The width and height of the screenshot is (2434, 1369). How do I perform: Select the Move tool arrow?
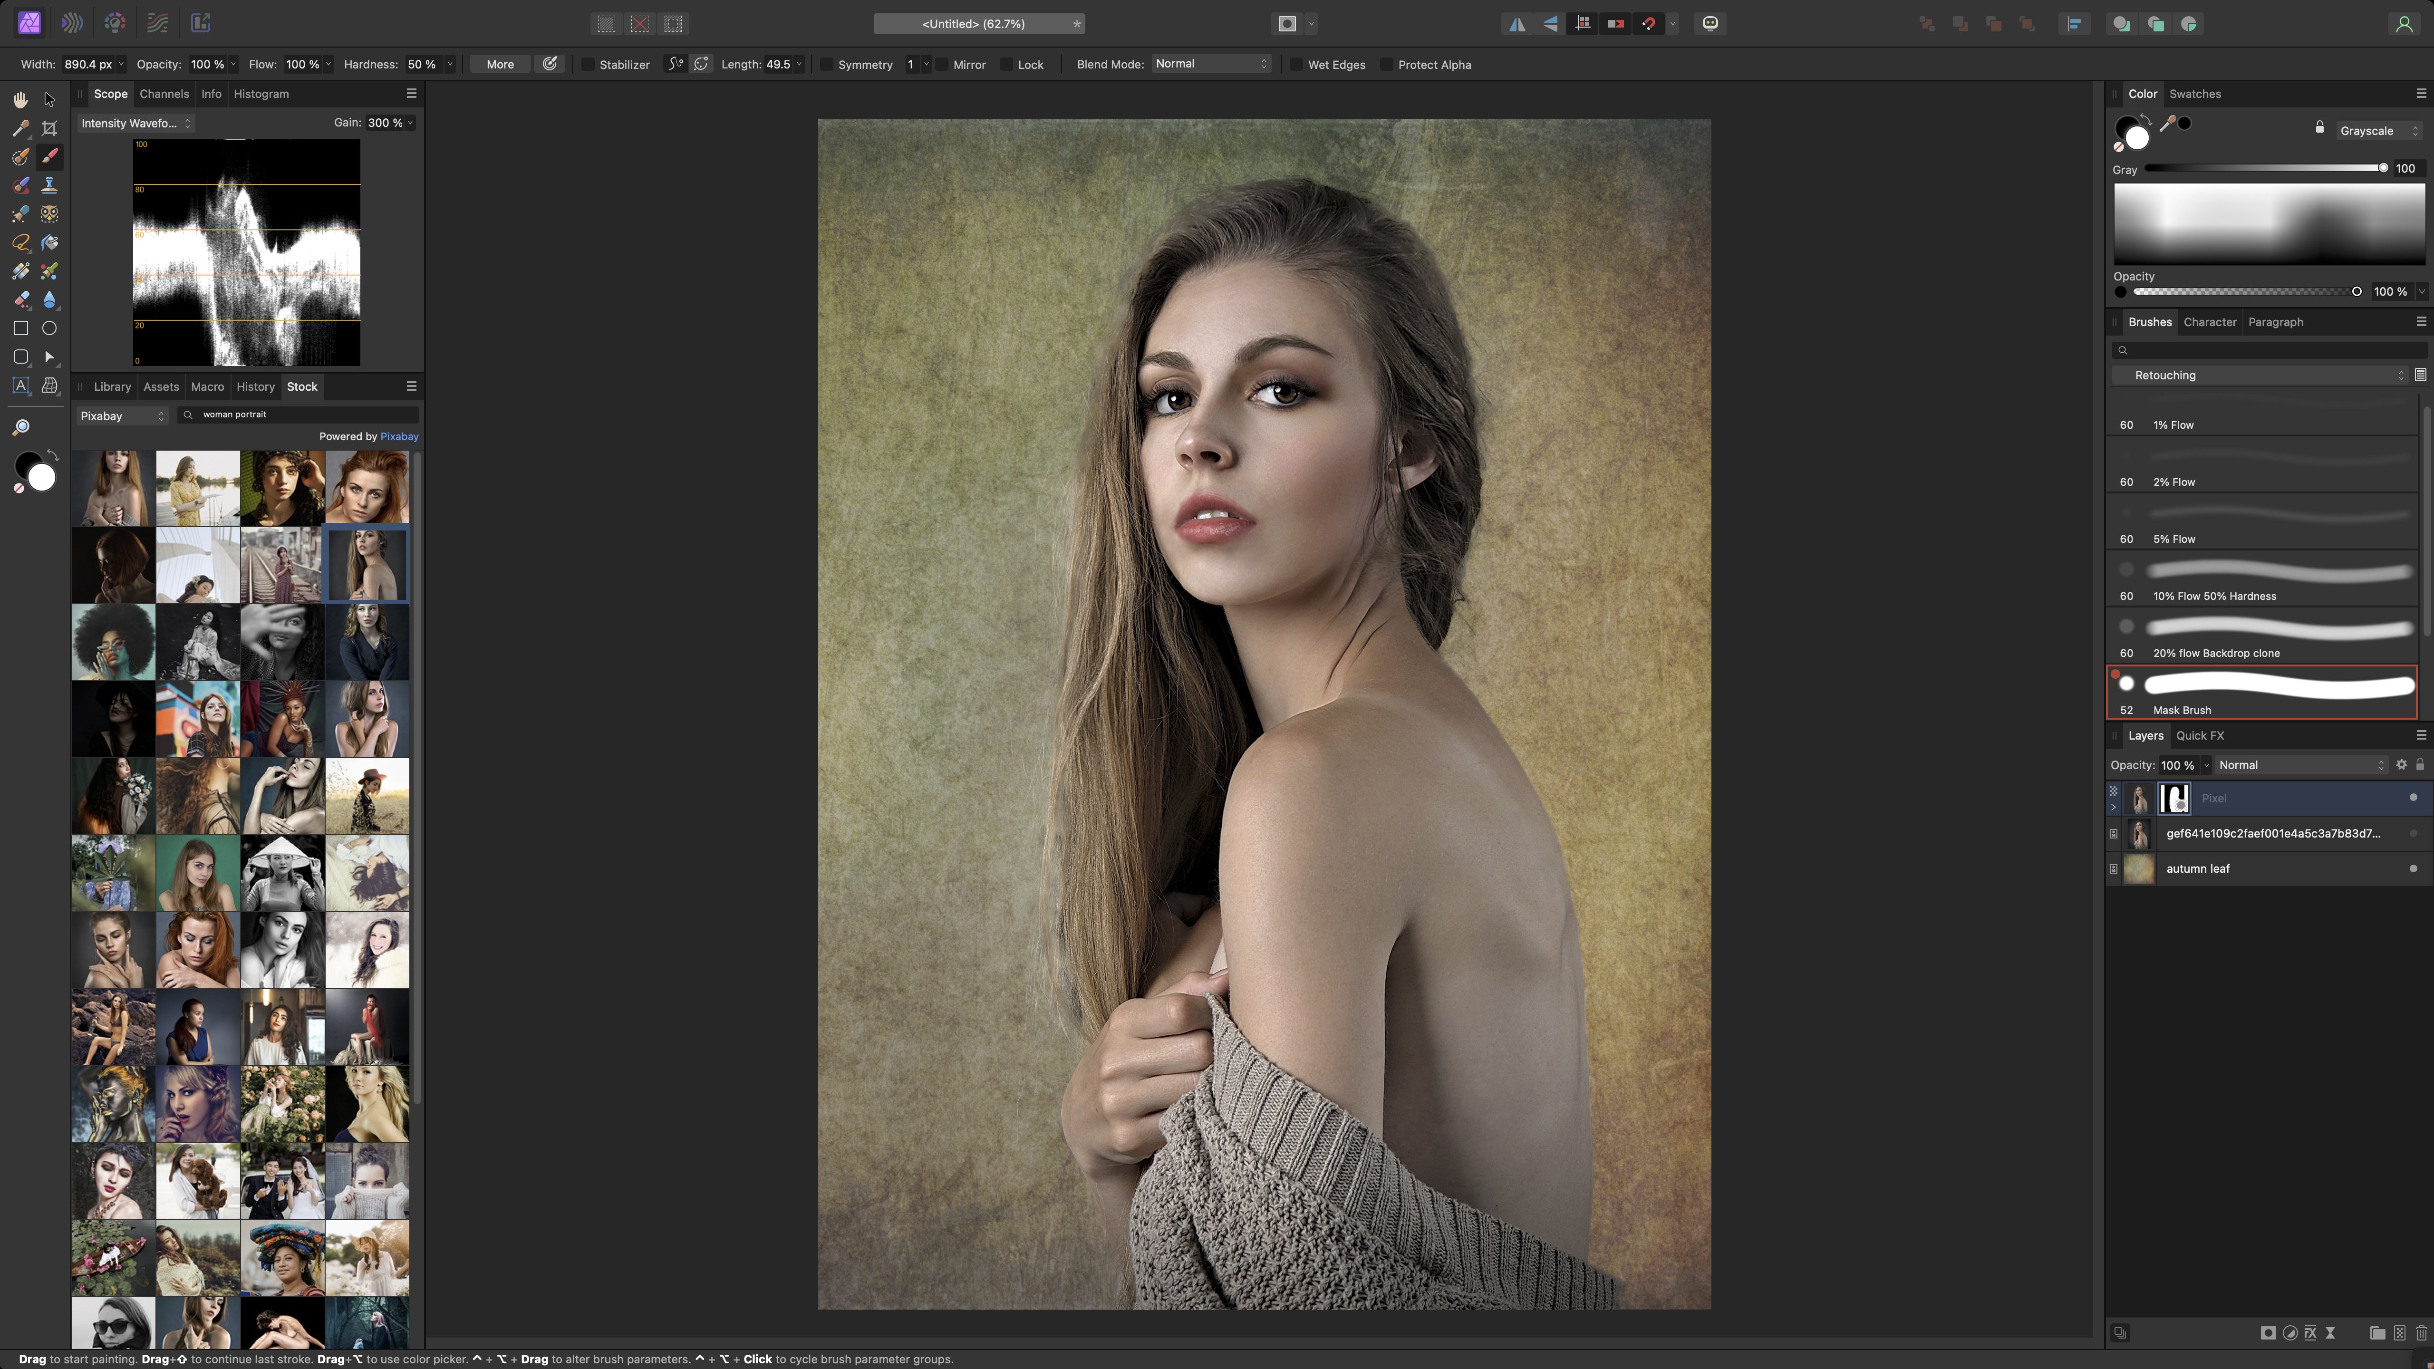click(49, 100)
